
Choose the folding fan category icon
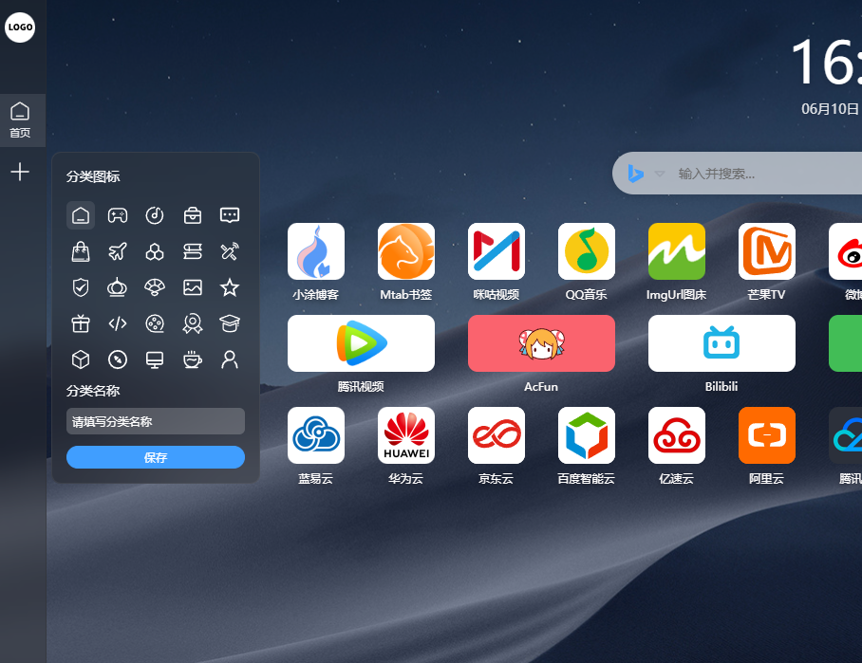pyautogui.click(x=155, y=287)
